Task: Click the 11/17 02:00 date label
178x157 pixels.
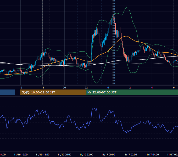Action: click(130, 155)
